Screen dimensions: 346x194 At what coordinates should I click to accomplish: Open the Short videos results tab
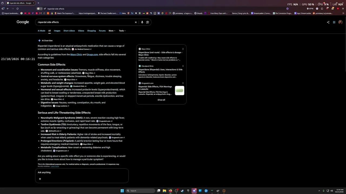pyautogui.click(x=69, y=31)
